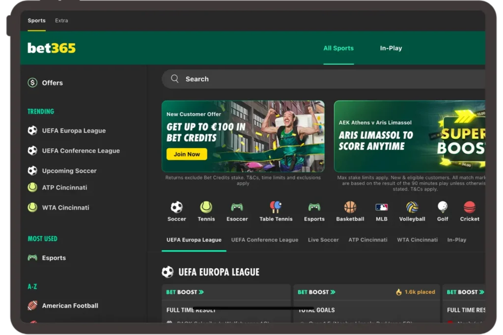
Task: Select the Tennis ball icon
Action: [206, 207]
